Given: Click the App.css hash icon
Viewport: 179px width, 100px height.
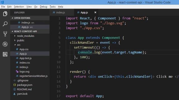Looking at the screenshot, I should pos(17,49).
